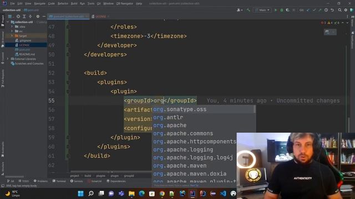Commit changes with the Git checkmark icon
Viewport: 355px width, 199px height.
pos(314,10)
